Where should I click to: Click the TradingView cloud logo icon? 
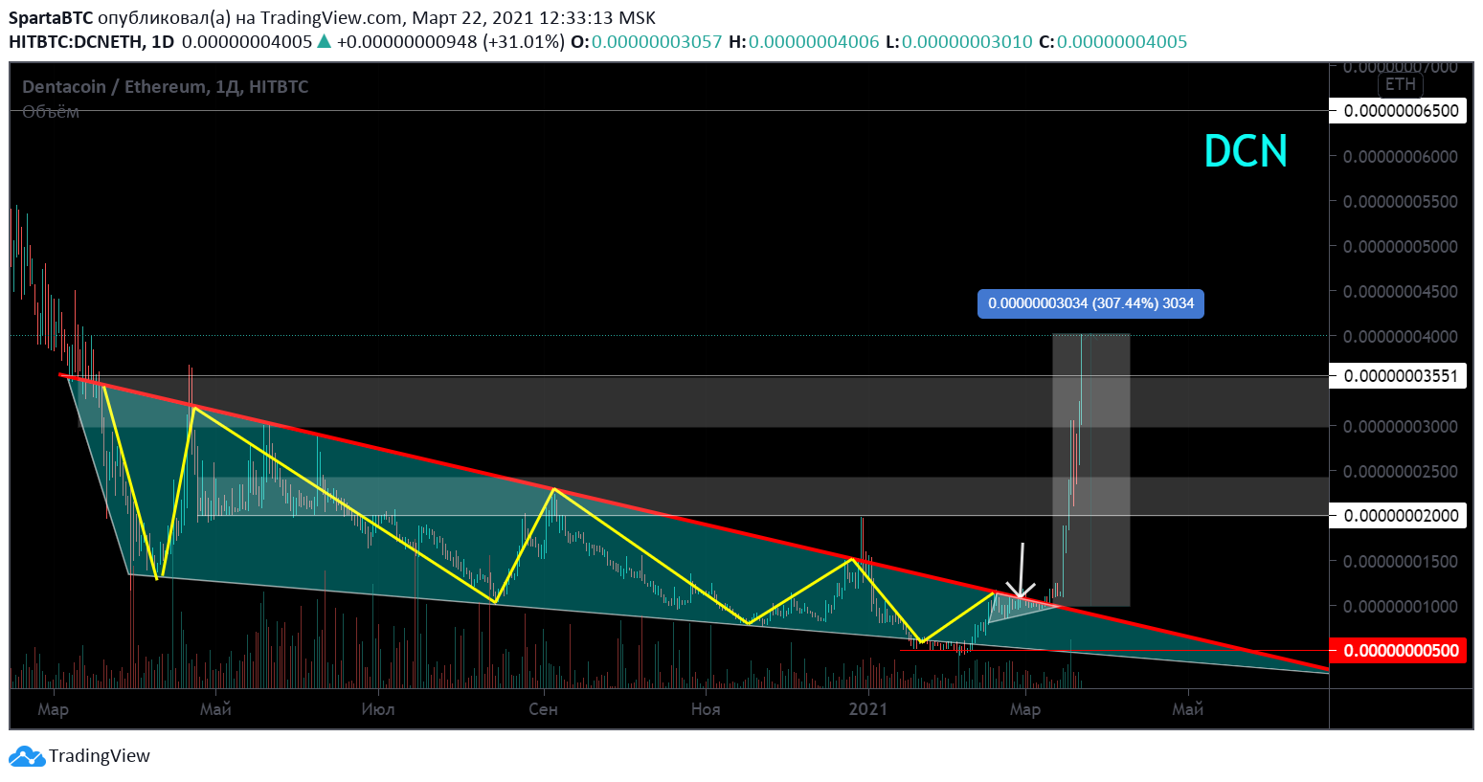(x=27, y=756)
